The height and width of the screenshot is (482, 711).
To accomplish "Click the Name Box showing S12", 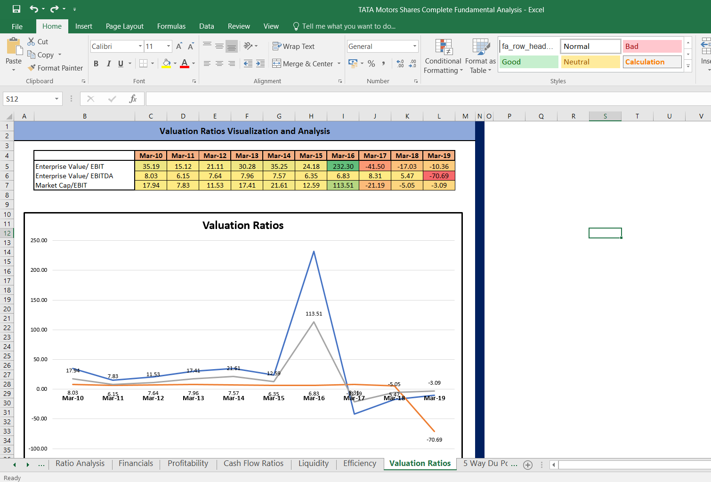I will coord(28,99).
